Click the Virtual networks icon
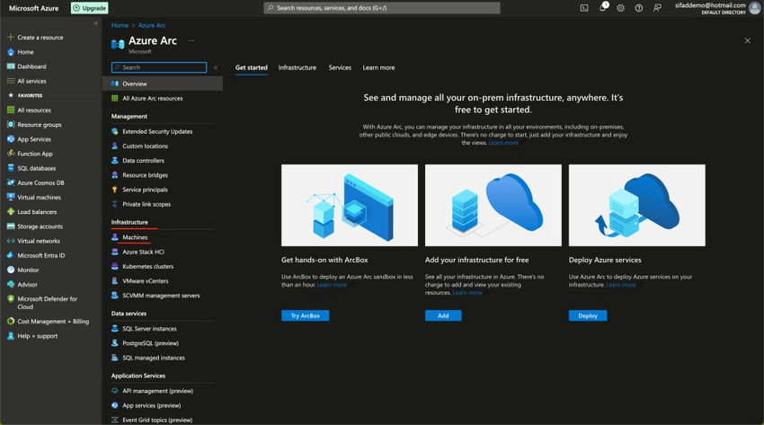The width and height of the screenshot is (764, 425). click(x=11, y=241)
